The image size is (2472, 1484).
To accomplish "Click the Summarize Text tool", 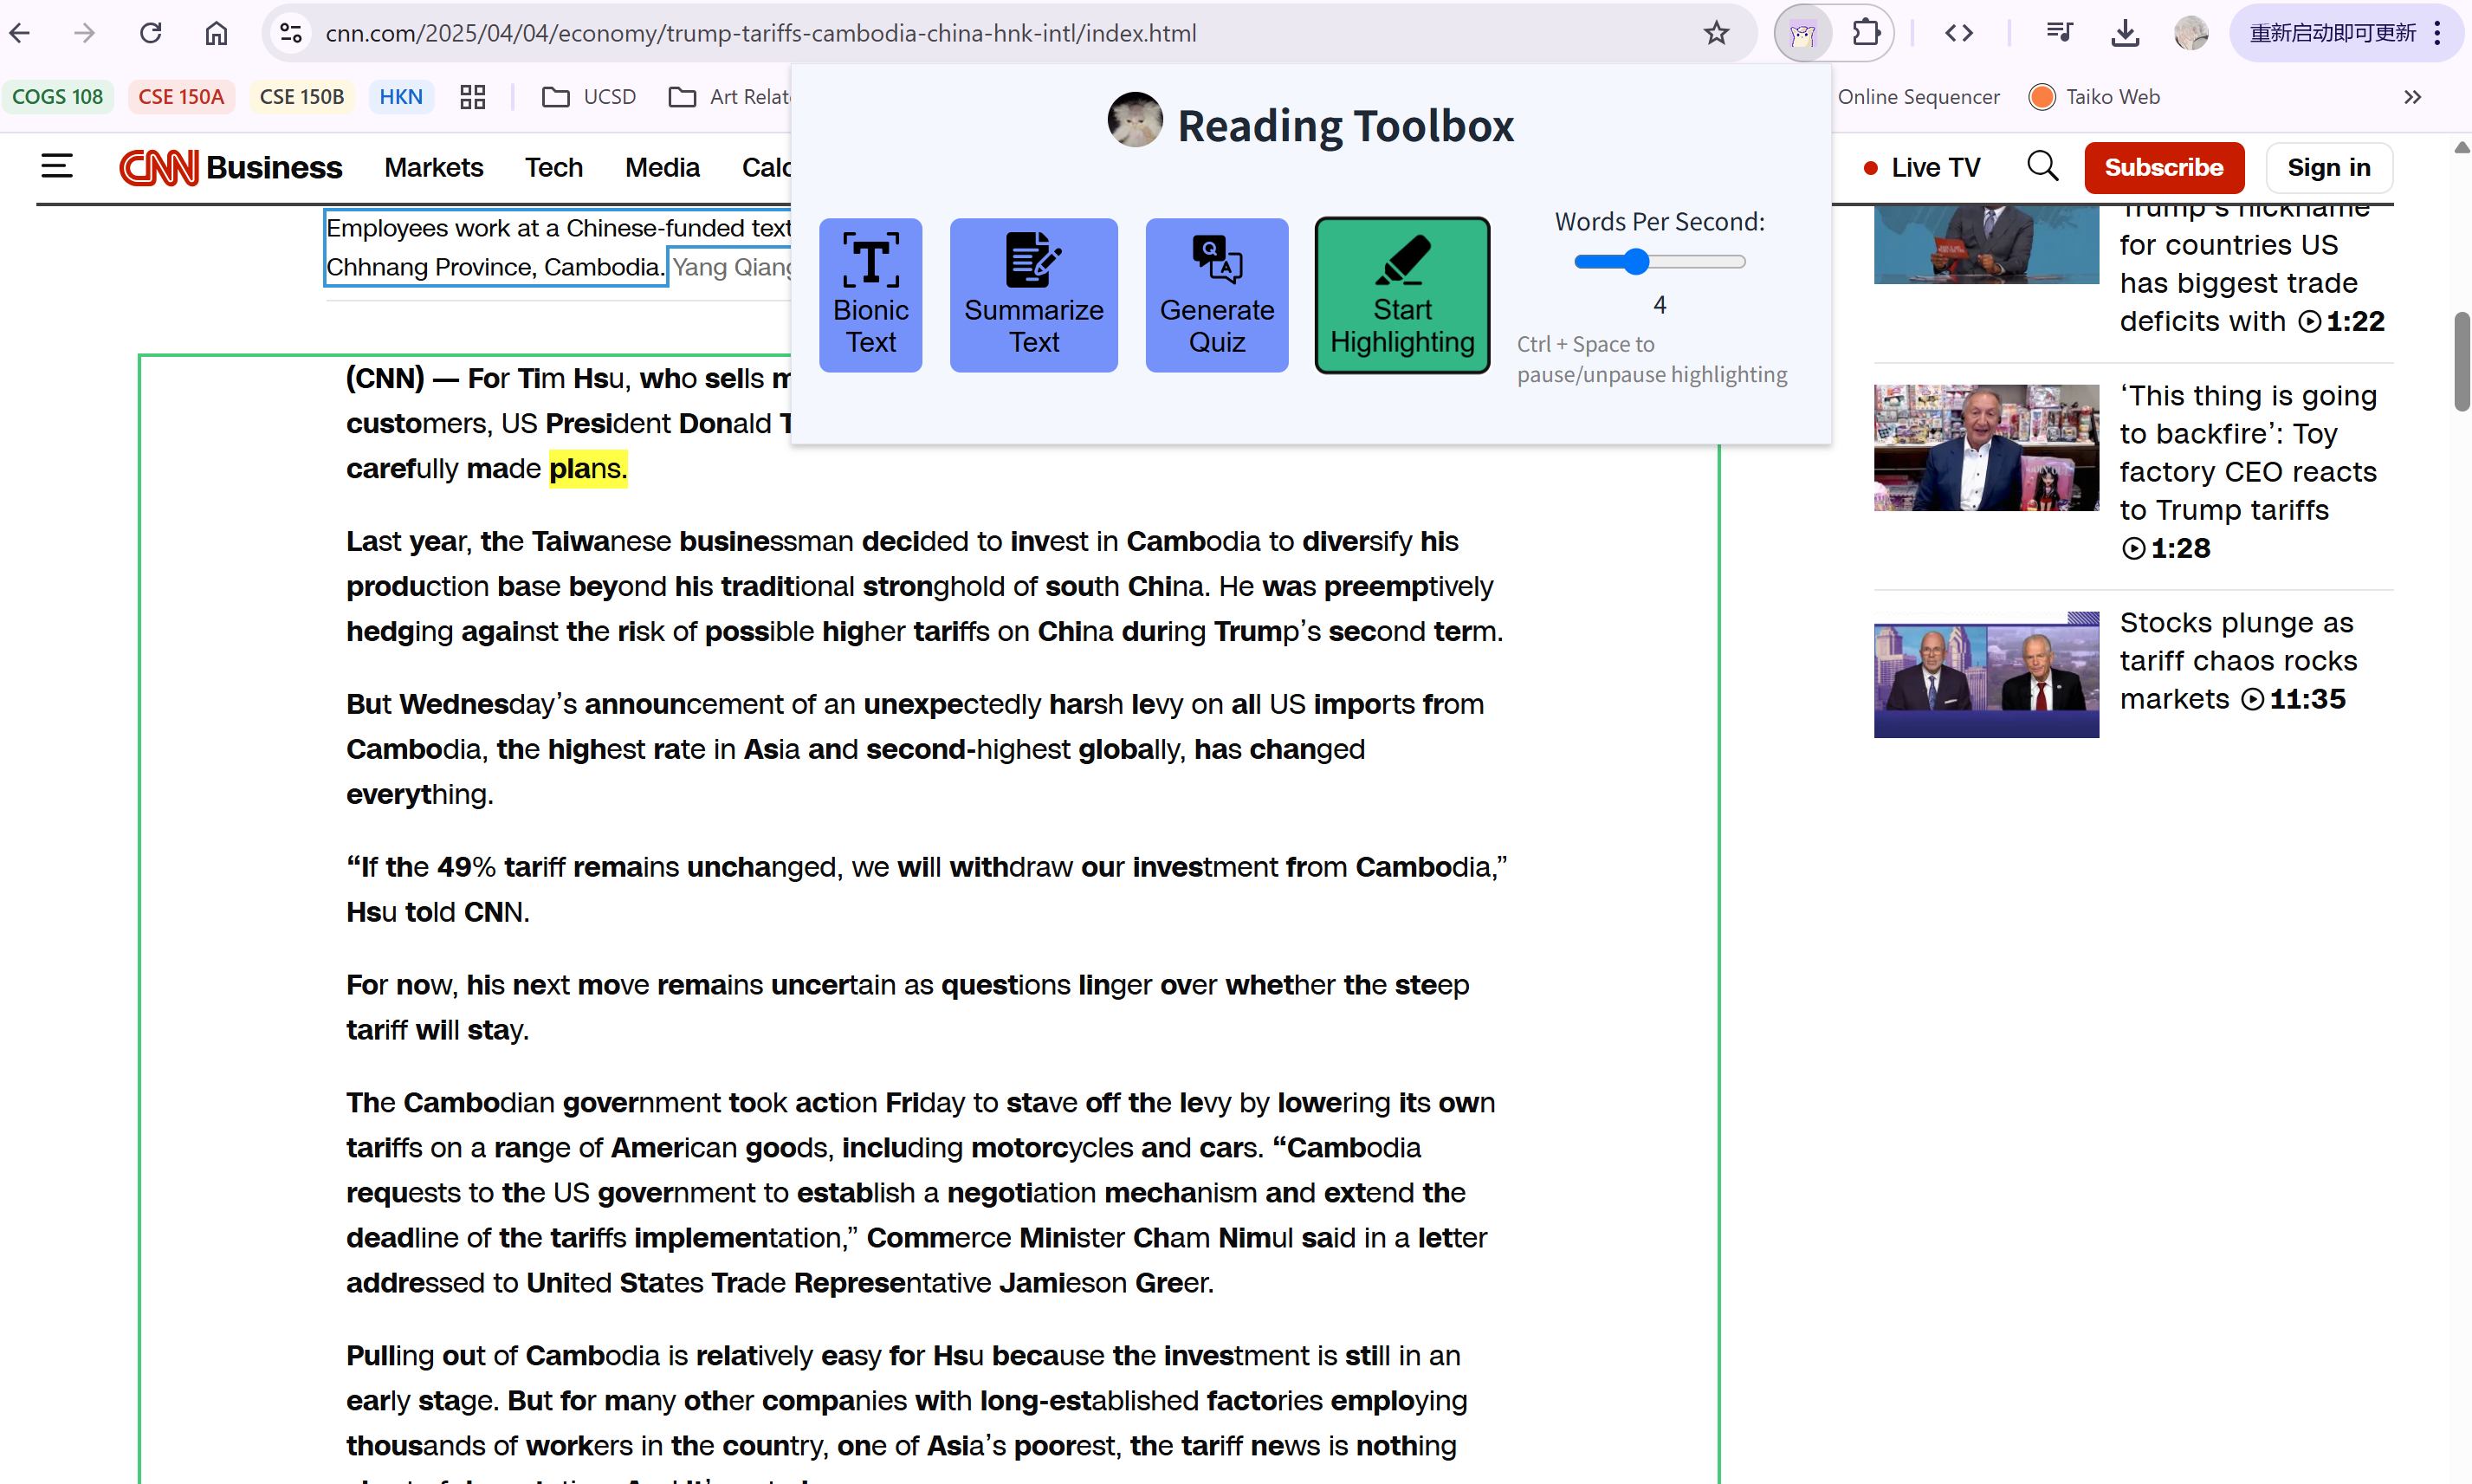I will (x=1032, y=295).
